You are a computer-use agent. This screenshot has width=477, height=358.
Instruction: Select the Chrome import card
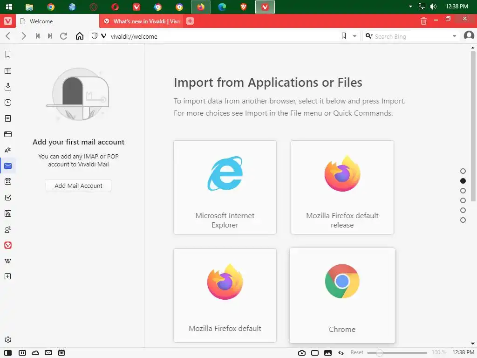[342, 295]
